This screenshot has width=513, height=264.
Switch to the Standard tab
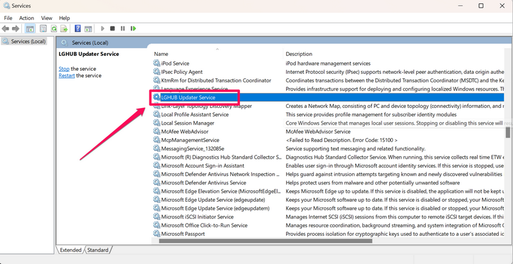[x=97, y=250]
